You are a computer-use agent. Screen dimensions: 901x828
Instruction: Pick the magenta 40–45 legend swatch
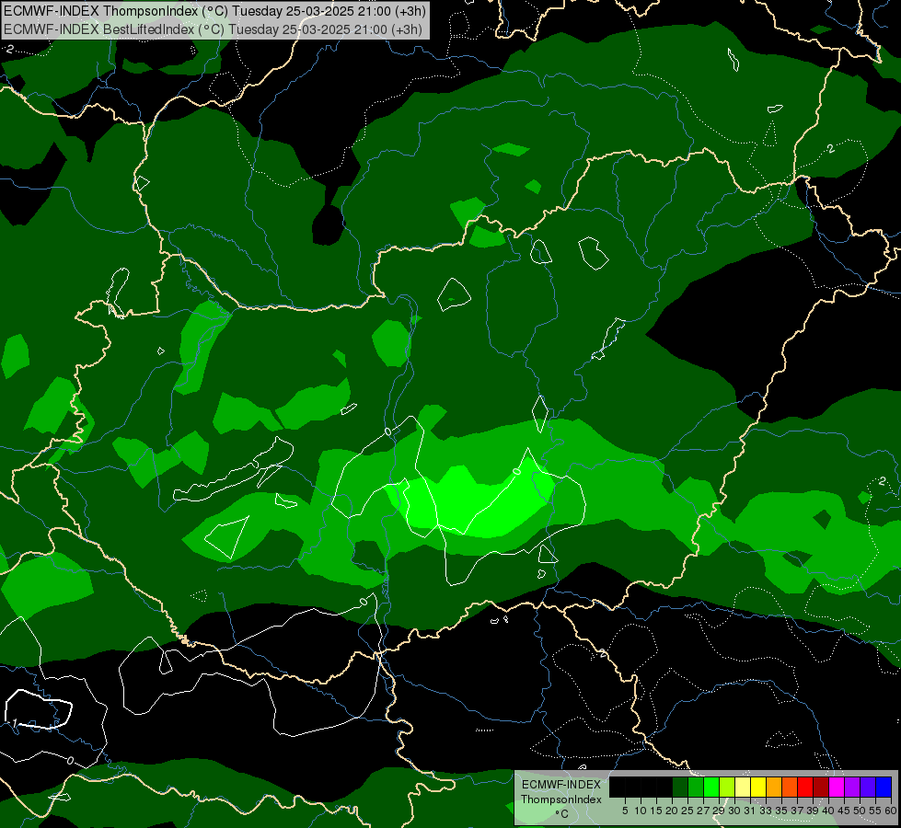837,787
